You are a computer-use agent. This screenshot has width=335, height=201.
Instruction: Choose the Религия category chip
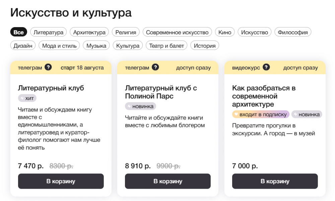pos(126,32)
